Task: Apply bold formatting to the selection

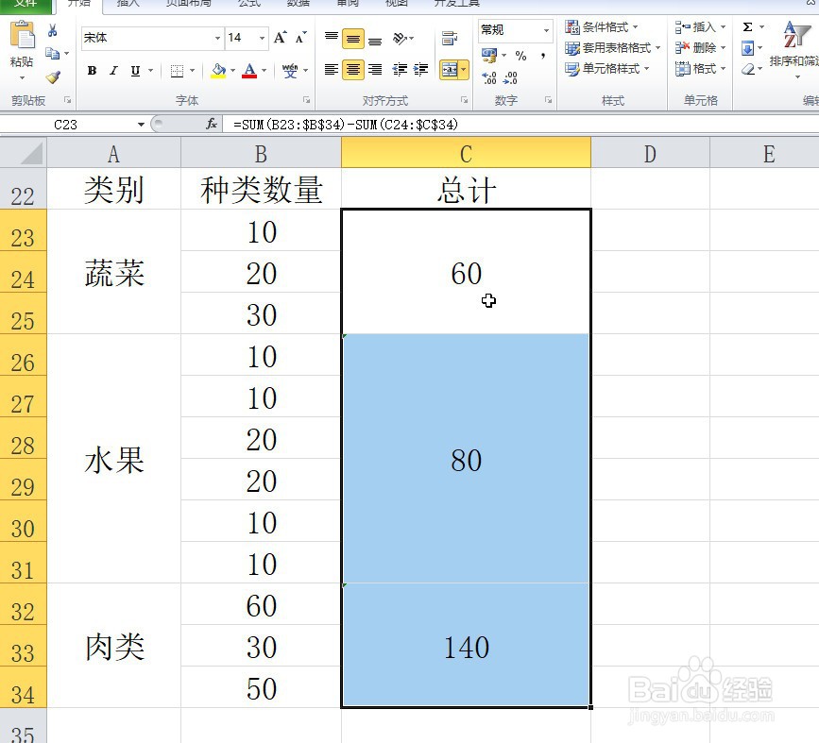Action: pyautogui.click(x=92, y=71)
